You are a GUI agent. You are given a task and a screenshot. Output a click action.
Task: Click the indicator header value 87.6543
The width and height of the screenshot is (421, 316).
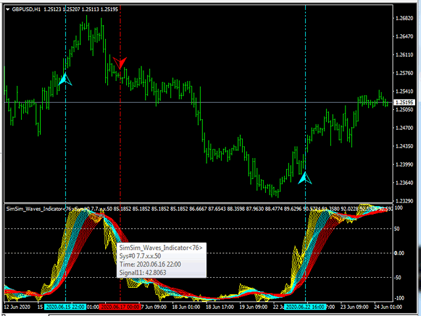coord(217,209)
